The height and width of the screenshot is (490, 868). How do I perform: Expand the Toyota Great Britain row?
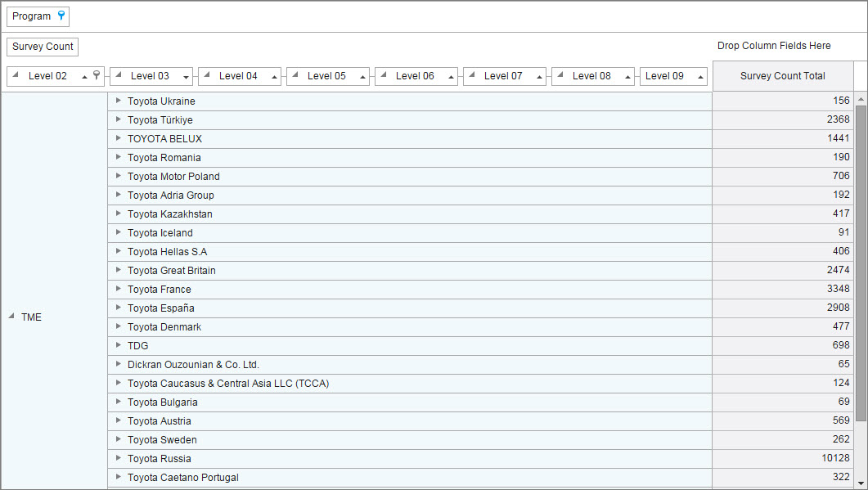pyautogui.click(x=118, y=270)
